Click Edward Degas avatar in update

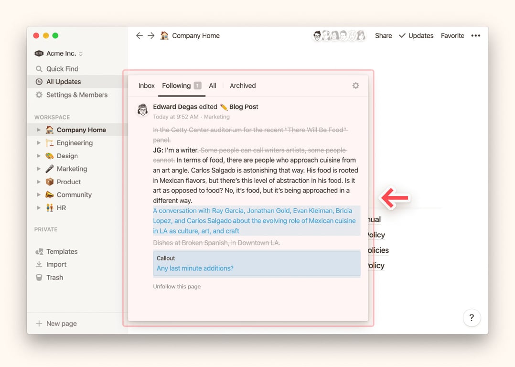142,110
